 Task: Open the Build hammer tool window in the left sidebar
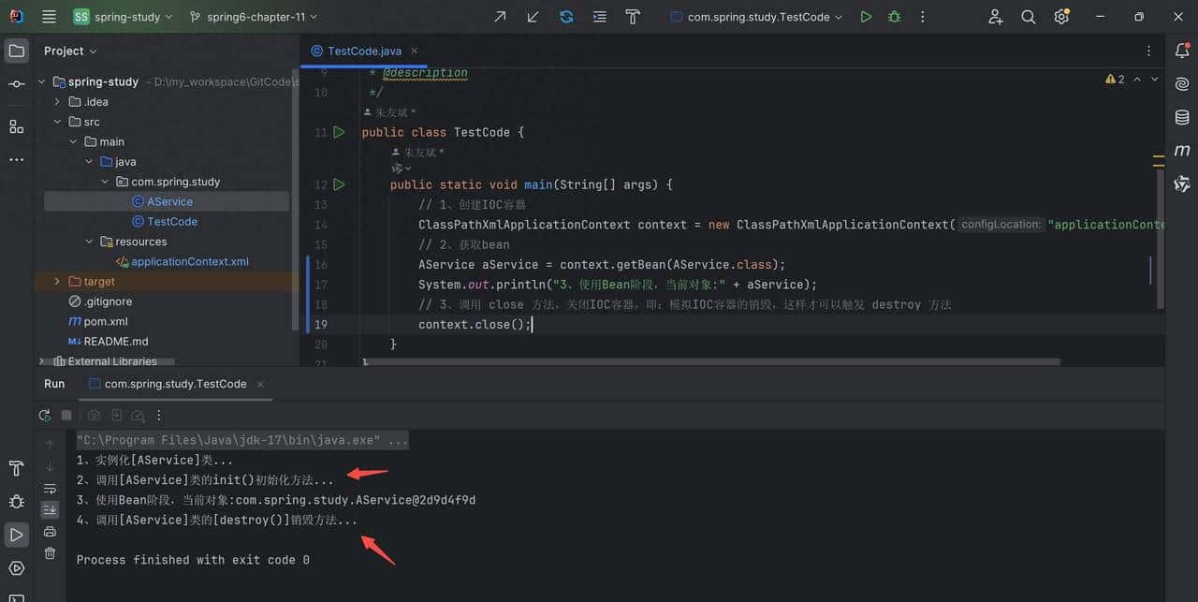16,468
